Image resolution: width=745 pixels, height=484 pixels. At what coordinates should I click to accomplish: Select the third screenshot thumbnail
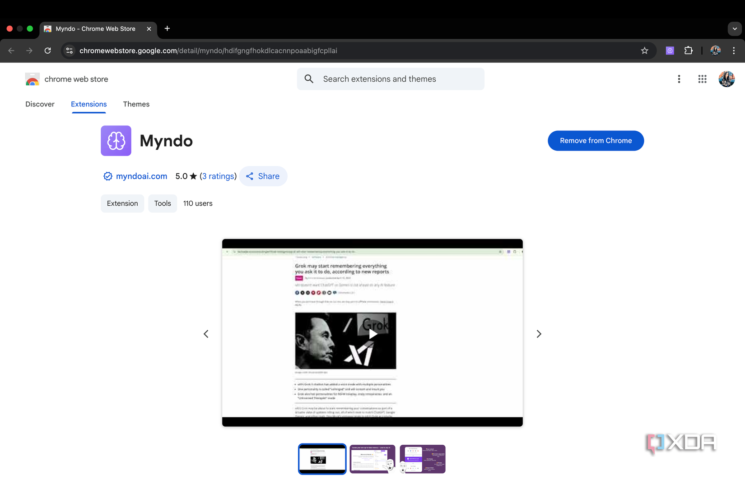pyautogui.click(x=422, y=459)
